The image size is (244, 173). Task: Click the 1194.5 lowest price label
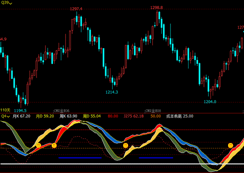click(x=20, y=111)
